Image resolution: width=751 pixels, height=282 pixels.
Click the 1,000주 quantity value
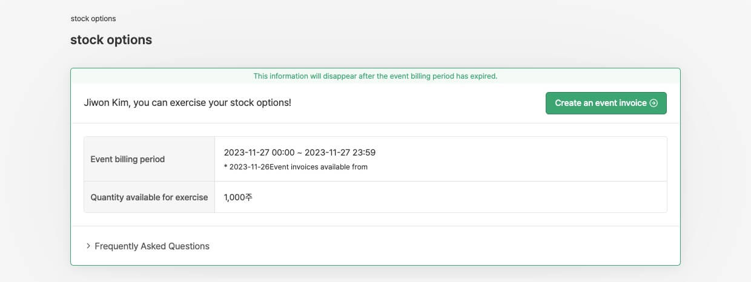237,197
